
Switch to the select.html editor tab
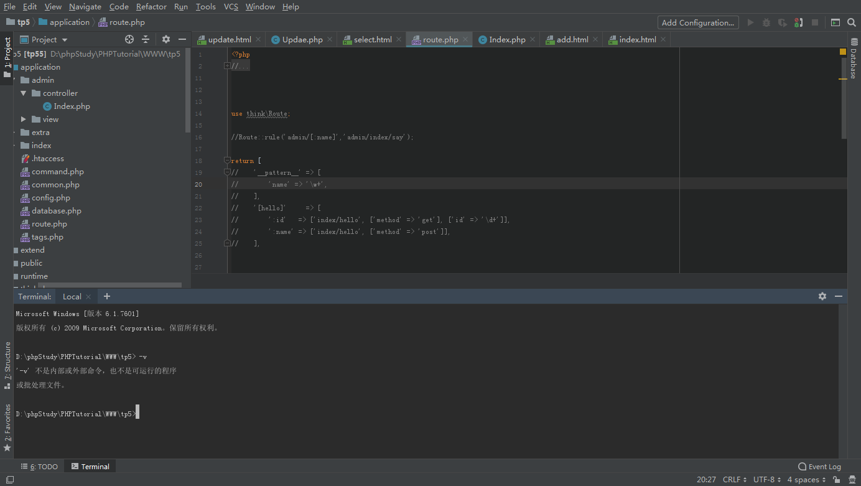(x=371, y=39)
